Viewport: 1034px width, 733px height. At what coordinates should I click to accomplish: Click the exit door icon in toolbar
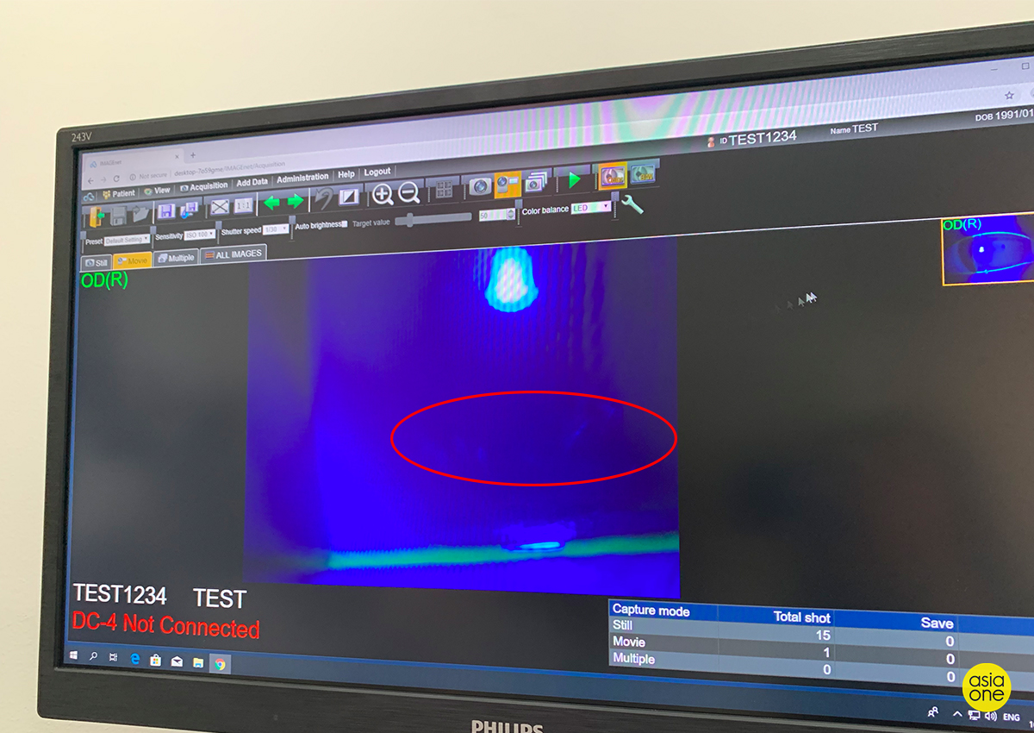(x=97, y=217)
